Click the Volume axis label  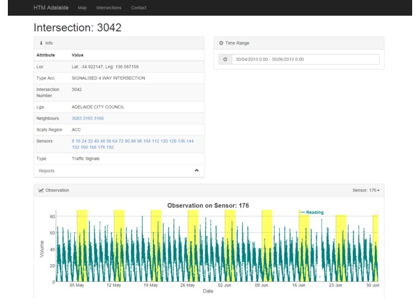(x=42, y=249)
